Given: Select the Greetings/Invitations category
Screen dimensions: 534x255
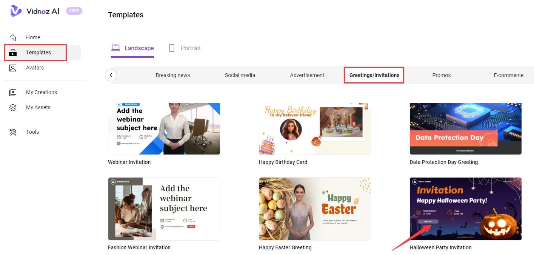Looking at the screenshot, I should click(374, 75).
